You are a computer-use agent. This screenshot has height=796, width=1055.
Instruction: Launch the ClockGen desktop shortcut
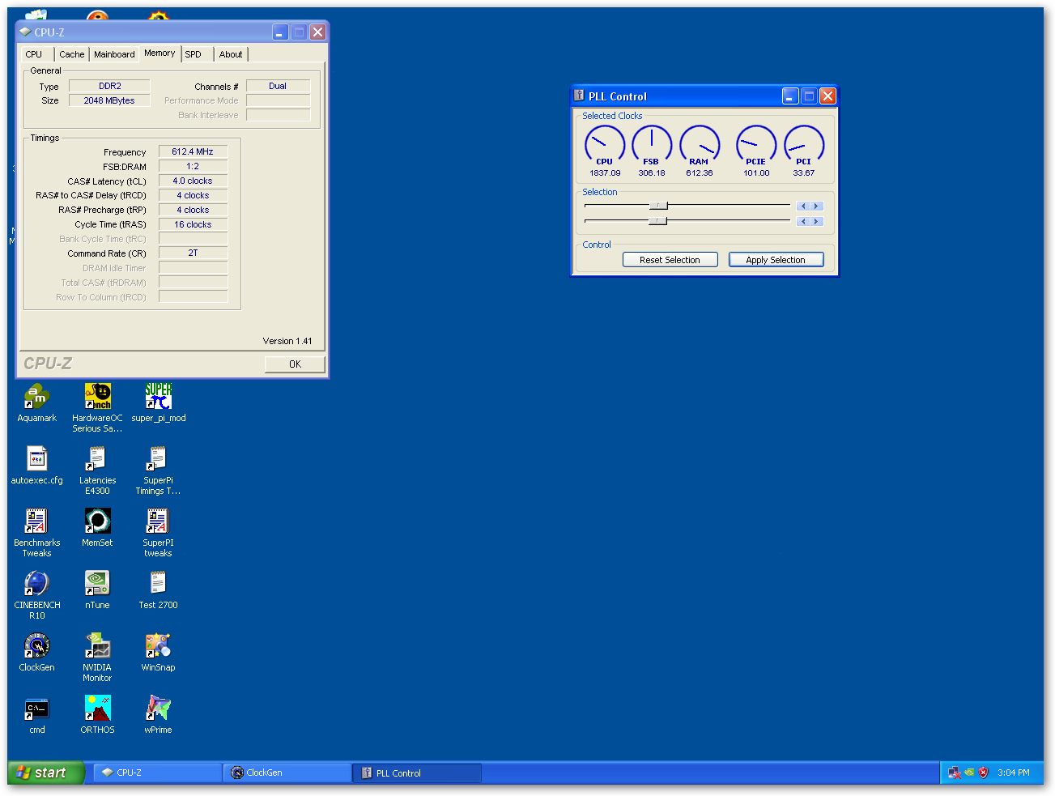click(x=37, y=646)
